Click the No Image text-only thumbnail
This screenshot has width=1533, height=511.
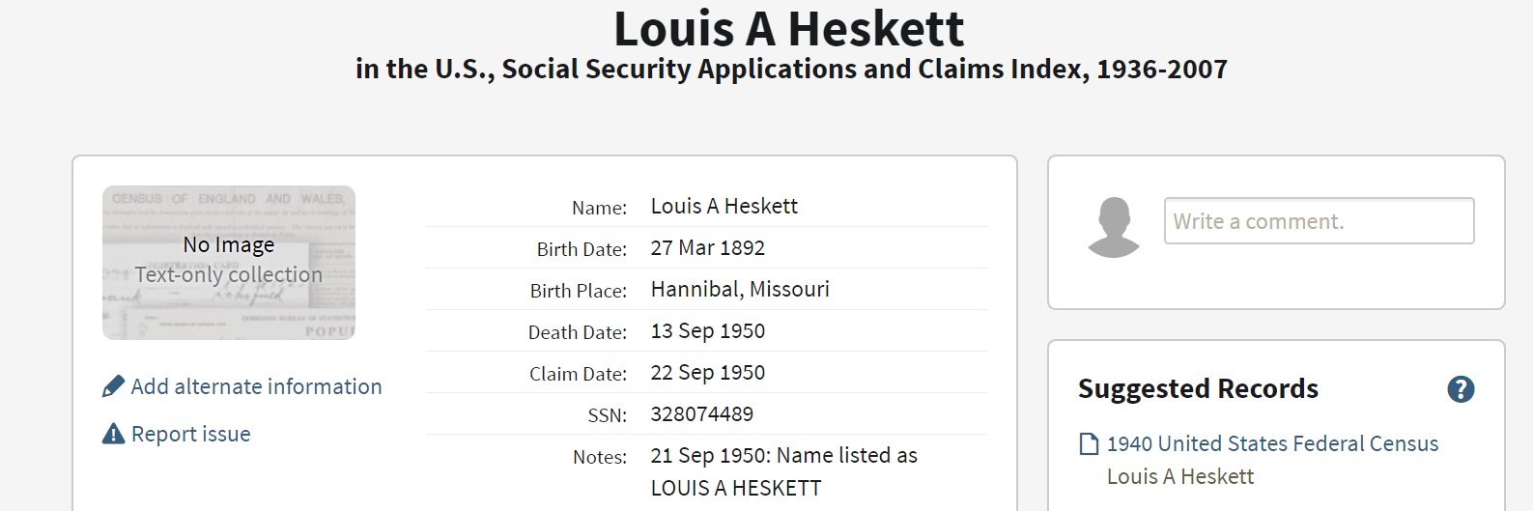tap(229, 262)
